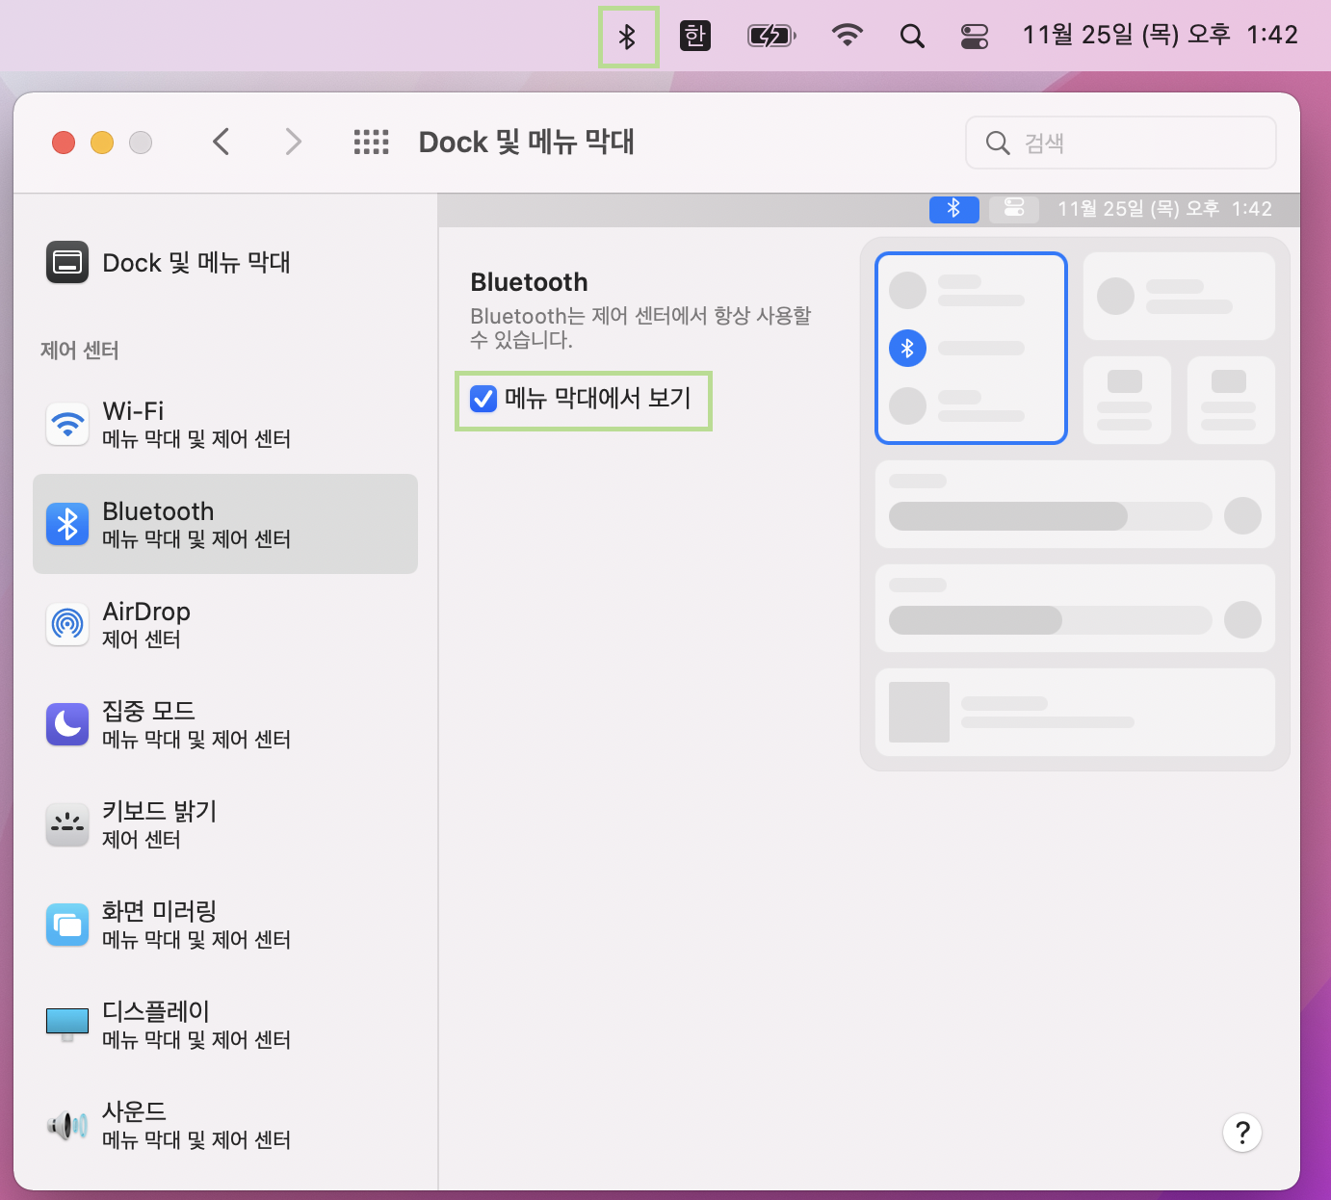Click the 키보드 밝기 icon
Screen dimensions: 1331x1200
tap(67, 824)
